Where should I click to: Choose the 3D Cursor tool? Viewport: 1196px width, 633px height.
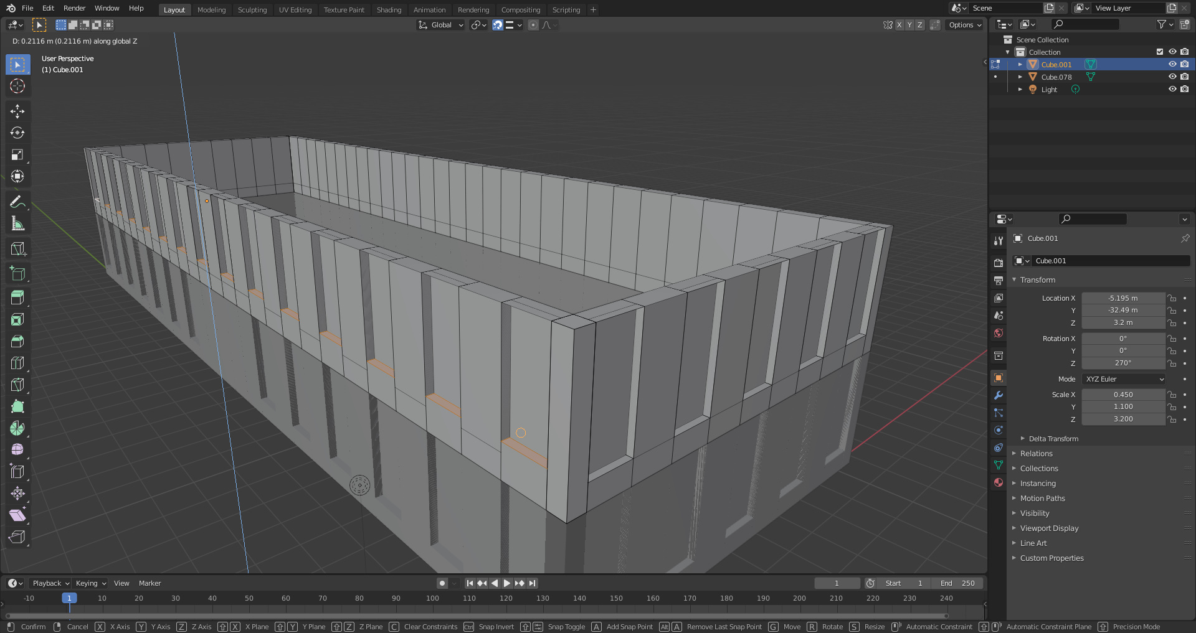(17, 86)
